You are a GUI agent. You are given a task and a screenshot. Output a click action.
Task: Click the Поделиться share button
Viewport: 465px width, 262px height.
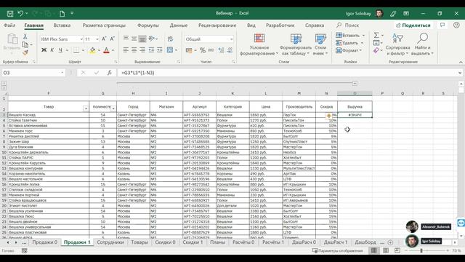[413, 25]
